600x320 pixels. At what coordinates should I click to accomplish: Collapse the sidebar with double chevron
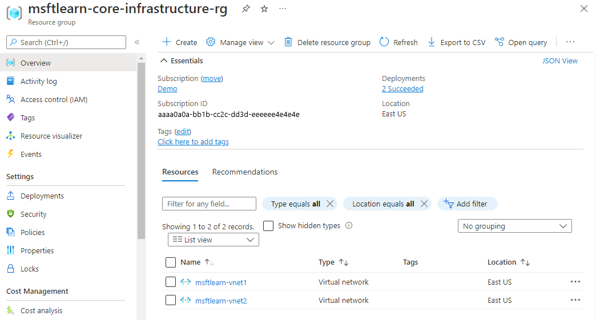pyautogui.click(x=137, y=42)
